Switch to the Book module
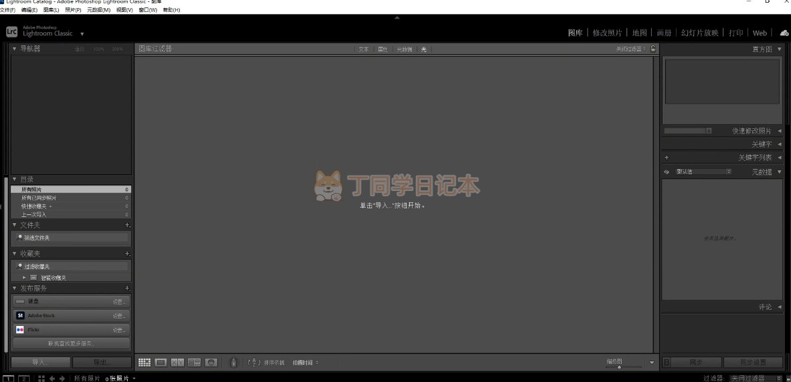This screenshot has height=382, width=791. tap(664, 33)
